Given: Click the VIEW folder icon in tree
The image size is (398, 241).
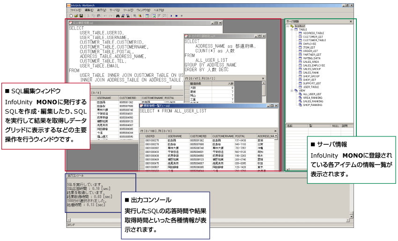Looking at the screenshot, I should [296, 90].
